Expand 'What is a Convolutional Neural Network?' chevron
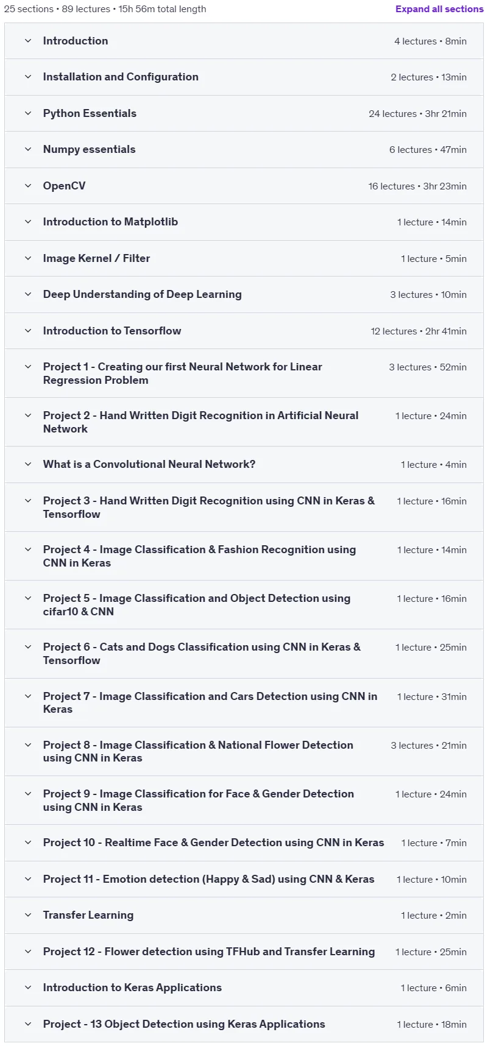Viewport: 485px width, 1046px height. point(28,464)
